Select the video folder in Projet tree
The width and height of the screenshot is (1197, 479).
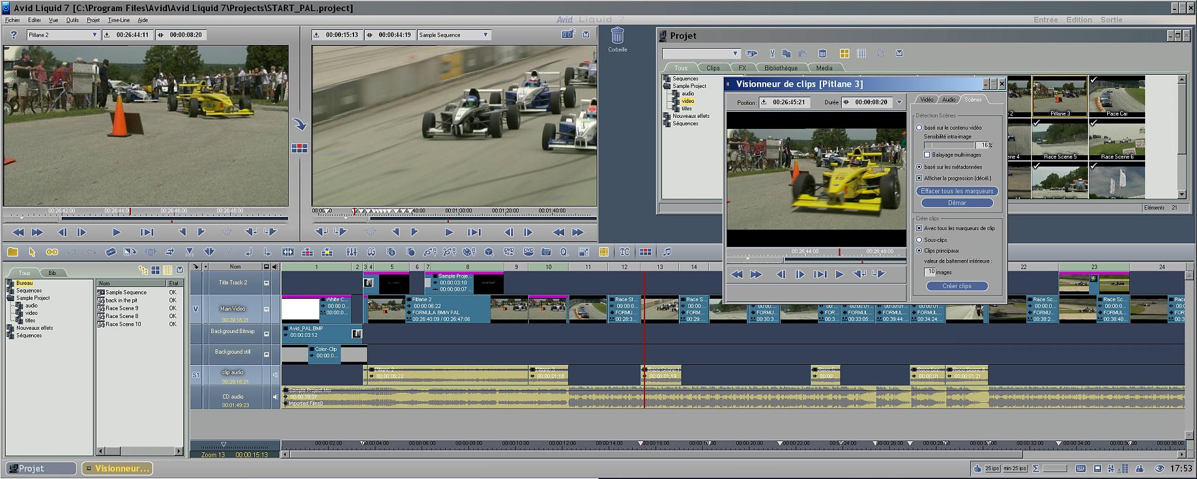tap(688, 101)
